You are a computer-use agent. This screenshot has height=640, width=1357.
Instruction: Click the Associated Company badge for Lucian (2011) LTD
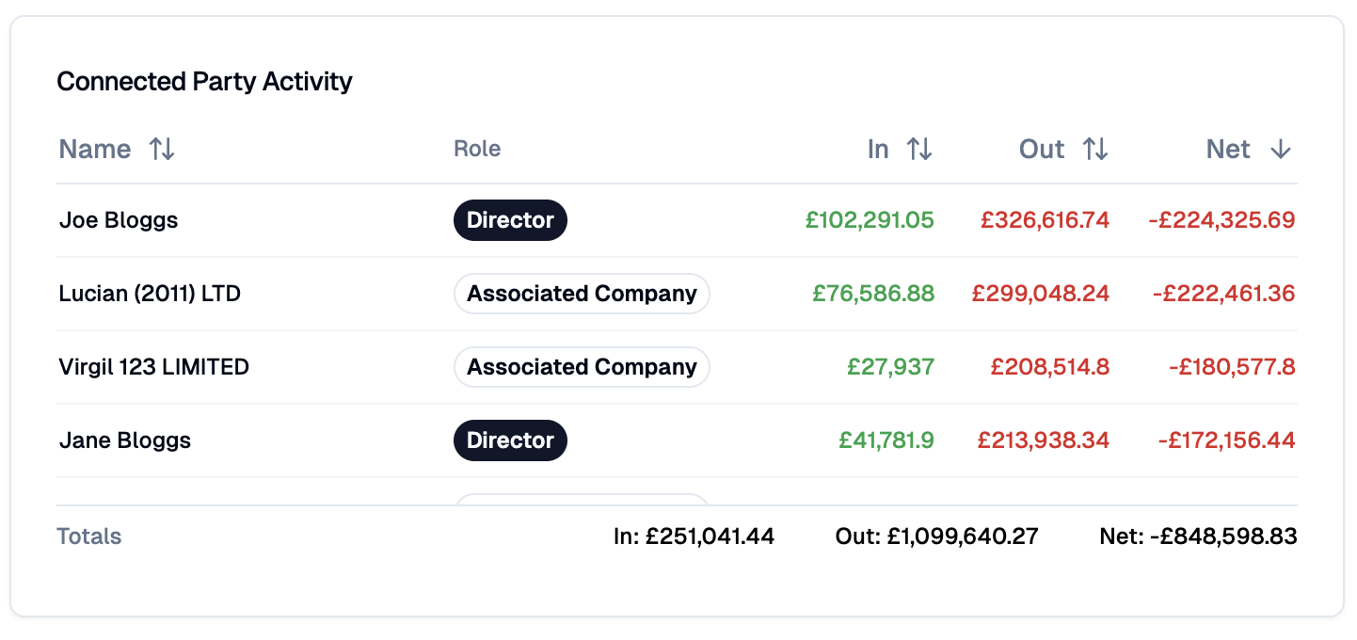[x=582, y=293]
